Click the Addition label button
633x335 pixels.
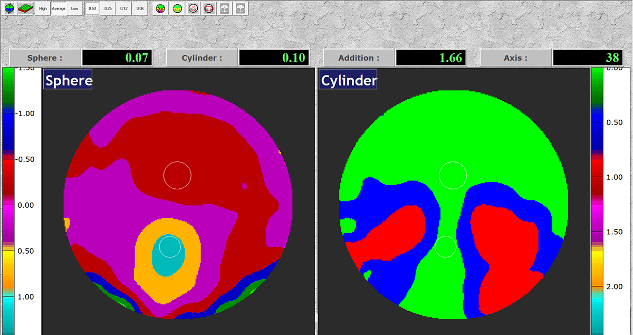(x=359, y=58)
